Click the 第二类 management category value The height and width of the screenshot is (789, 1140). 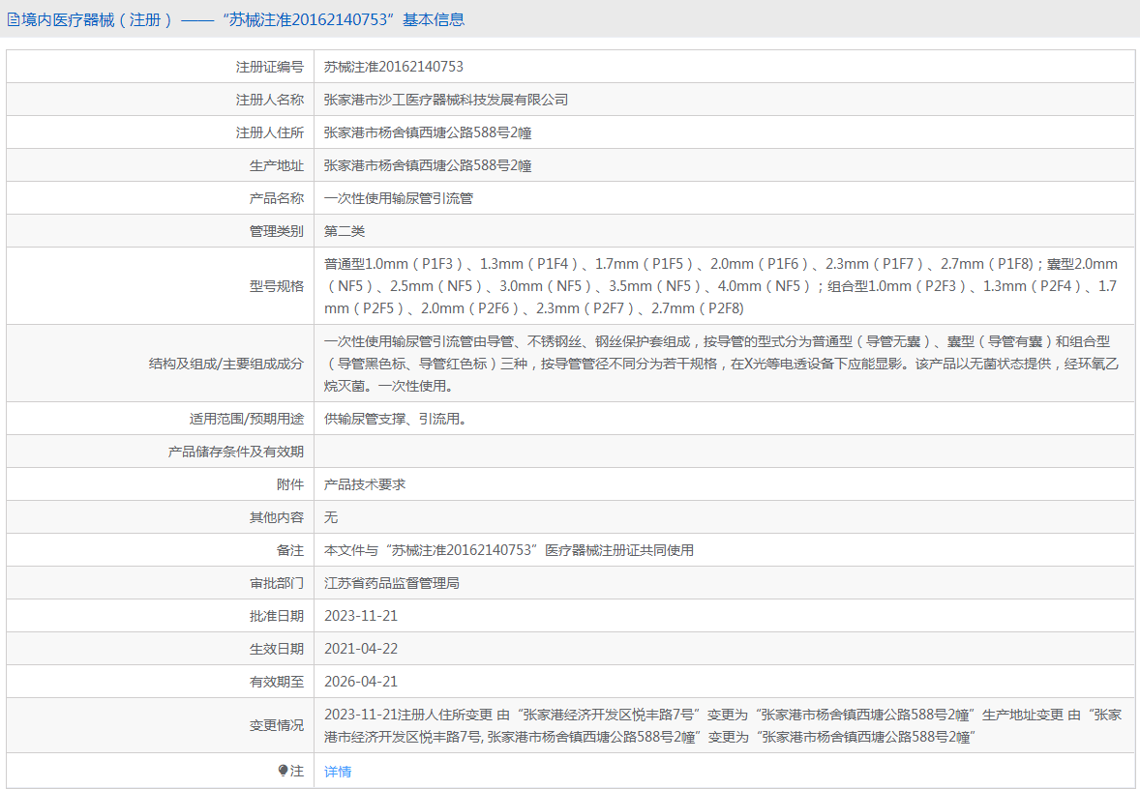pos(345,231)
